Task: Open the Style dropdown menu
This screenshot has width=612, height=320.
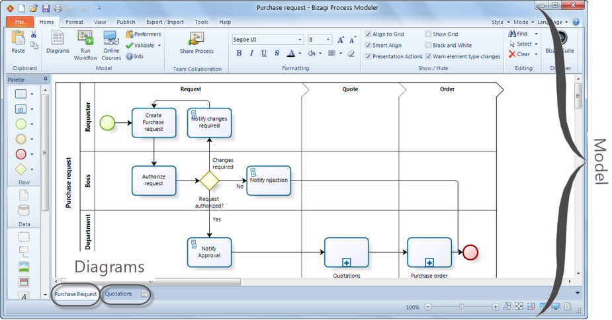Action: 500,22
